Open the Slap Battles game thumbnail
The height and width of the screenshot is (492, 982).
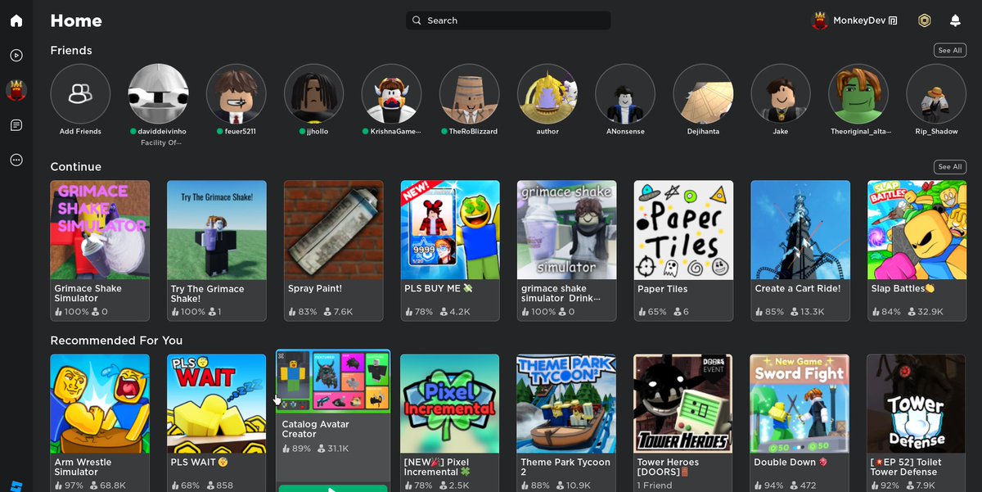pyautogui.click(x=917, y=230)
